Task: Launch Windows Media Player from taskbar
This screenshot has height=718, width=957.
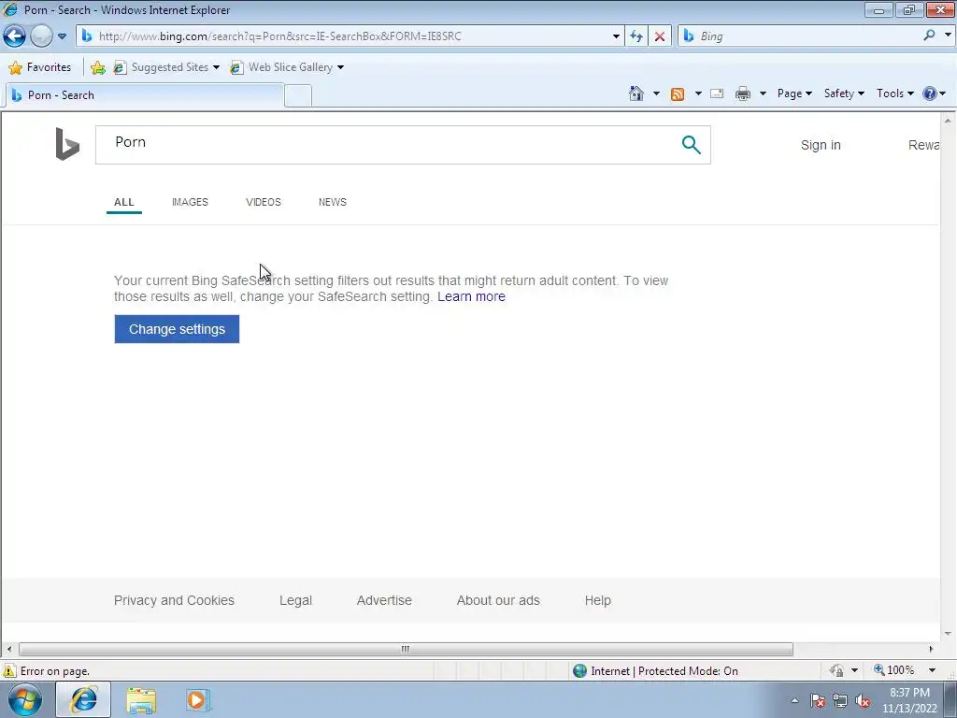Action: pyautogui.click(x=197, y=700)
